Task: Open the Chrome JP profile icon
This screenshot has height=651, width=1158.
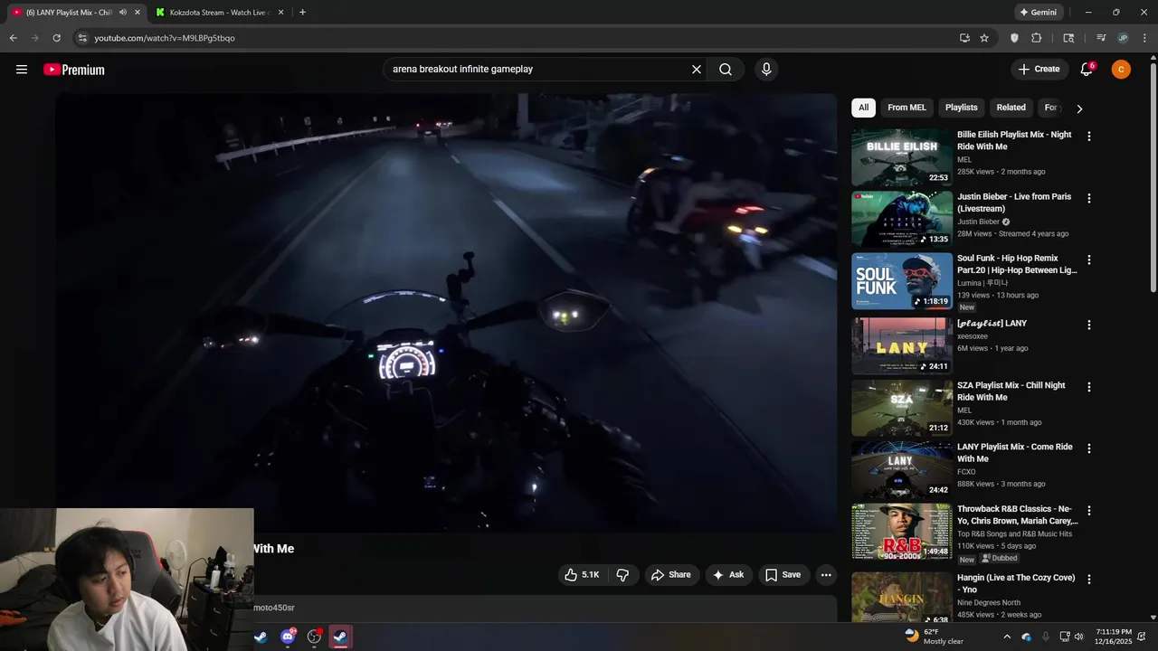Action: (x=1123, y=38)
